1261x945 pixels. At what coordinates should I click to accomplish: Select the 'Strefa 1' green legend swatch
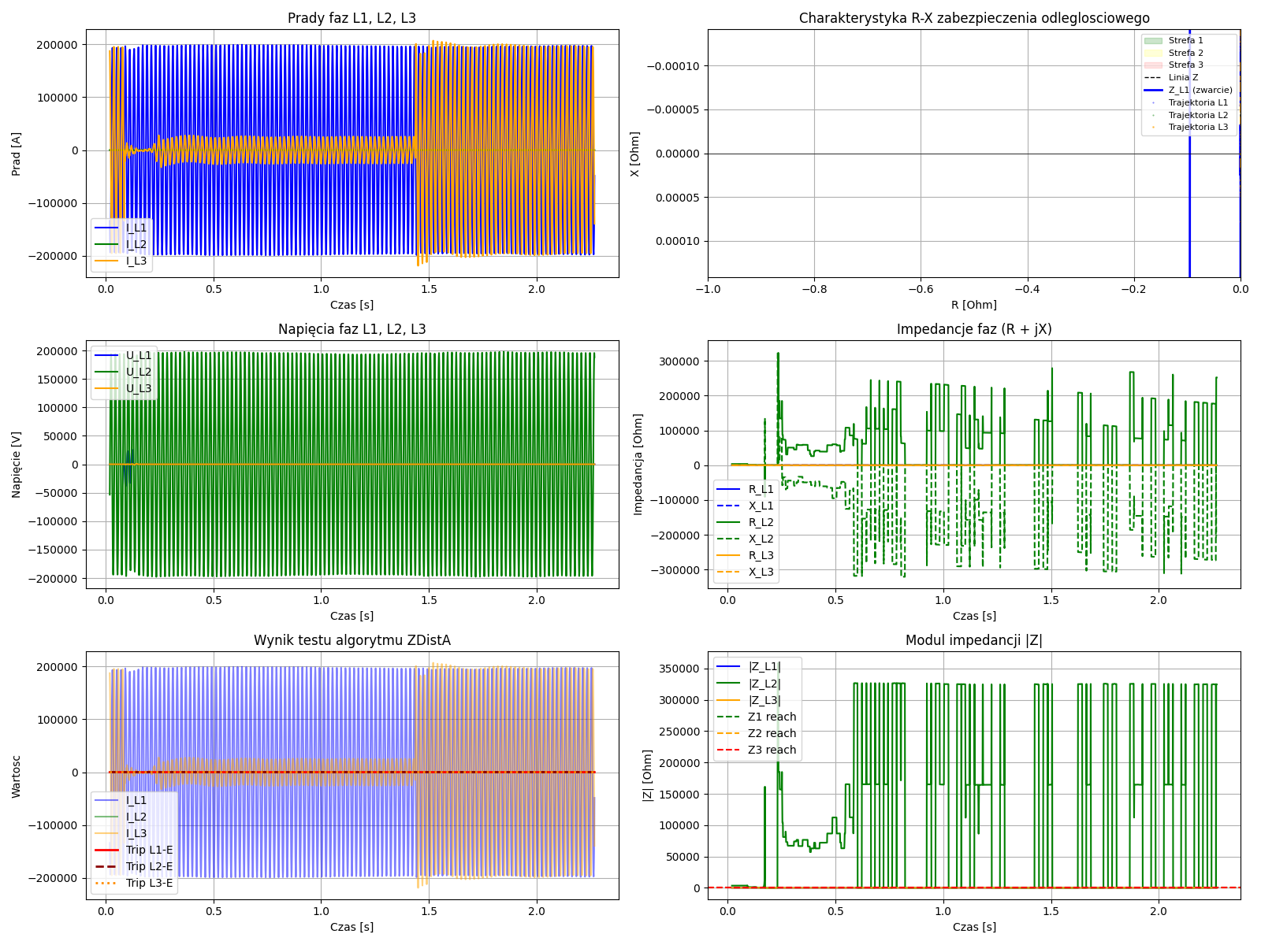pos(1153,40)
